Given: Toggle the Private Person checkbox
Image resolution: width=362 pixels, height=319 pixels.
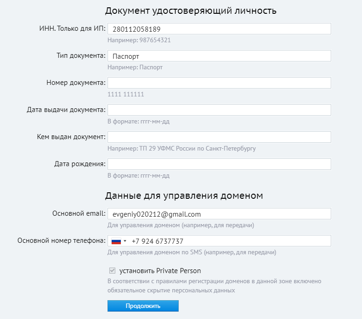Looking at the screenshot, I should click(112, 271).
